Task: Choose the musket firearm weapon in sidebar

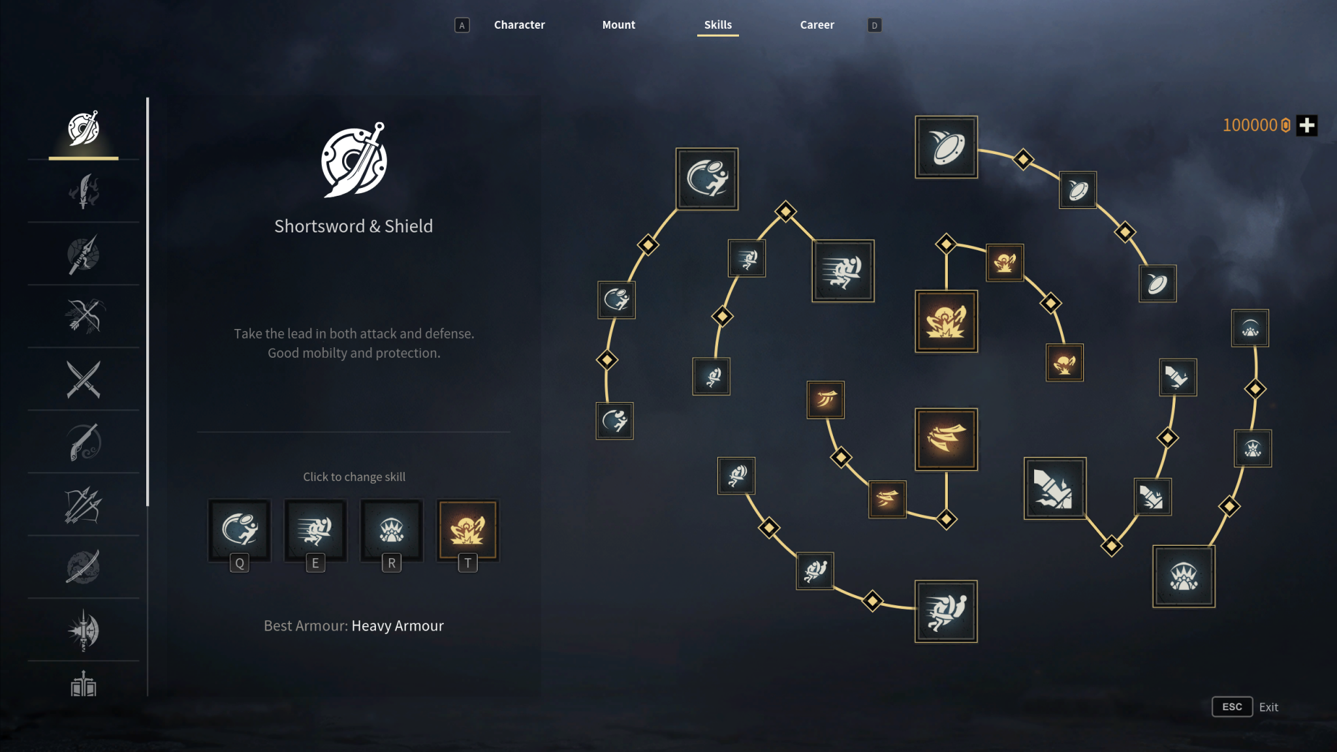Action: [84, 442]
